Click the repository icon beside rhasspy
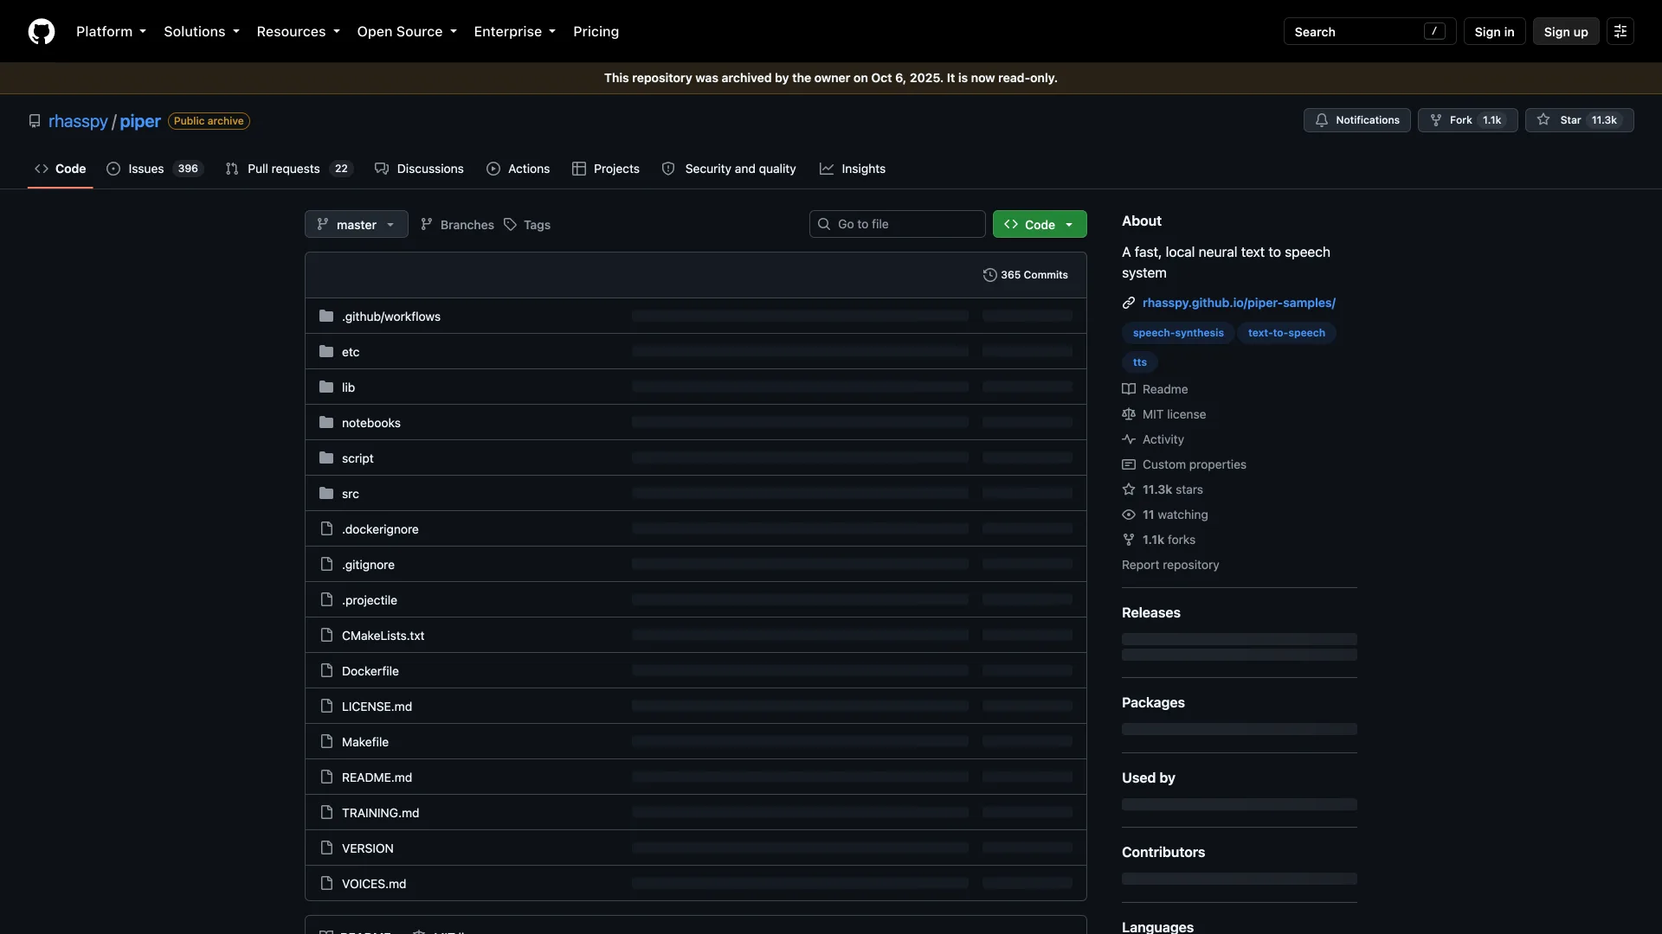The width and height of the screenshot is (1662, 934). click(x=35, y=121)
